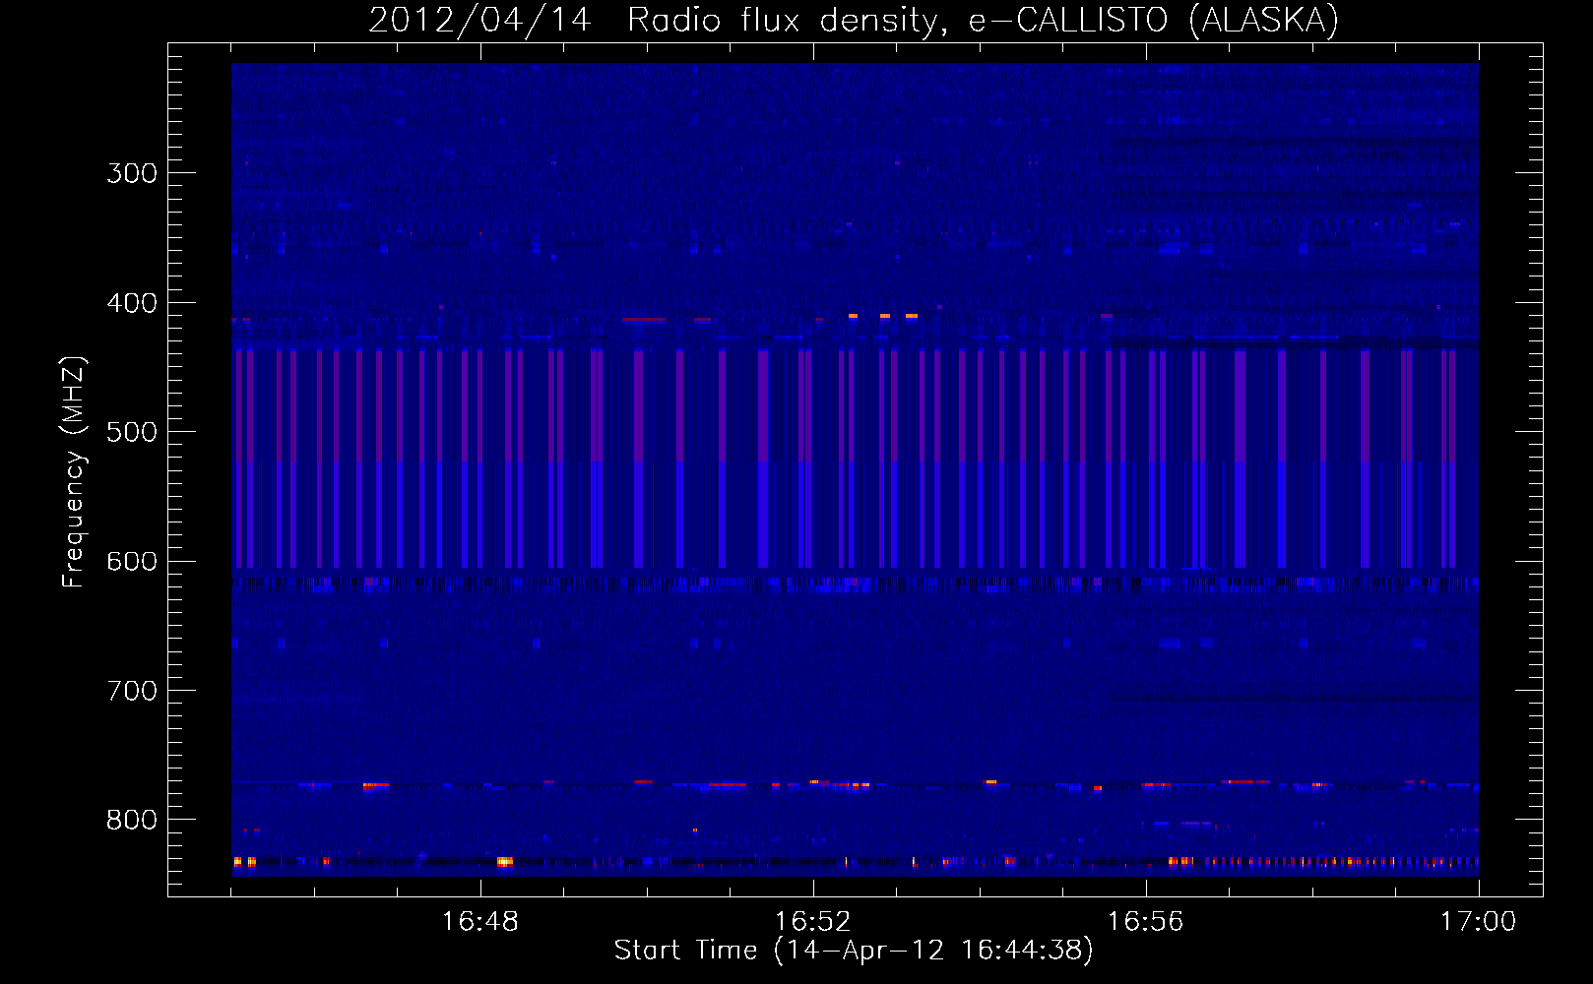Click the plot title text '2012/04/14 Radio flux density, e-CALLISTO (ALASKA)'
The image size is (1593, 984).
tap(854, 21)
